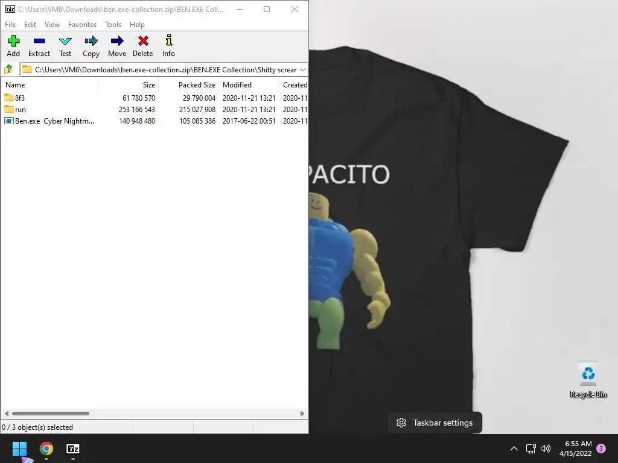Sort by the Created column header
Viewport: 618px width, 463px height.
(294, 84)
